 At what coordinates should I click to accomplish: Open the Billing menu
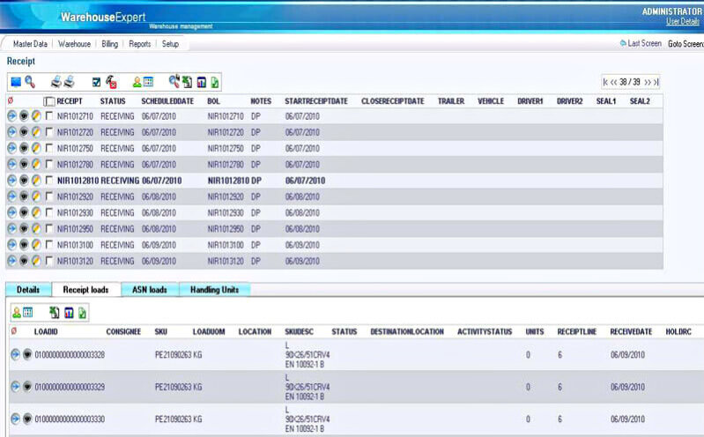tap(109, 43)
